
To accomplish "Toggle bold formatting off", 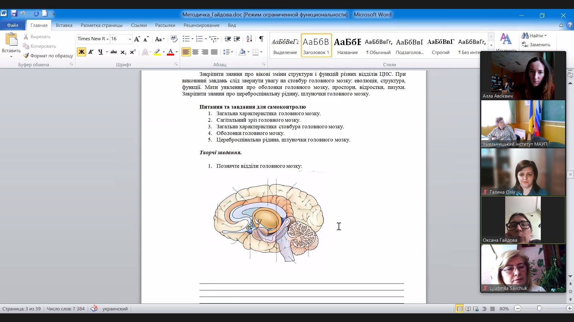I will click(x=81, y=52).
